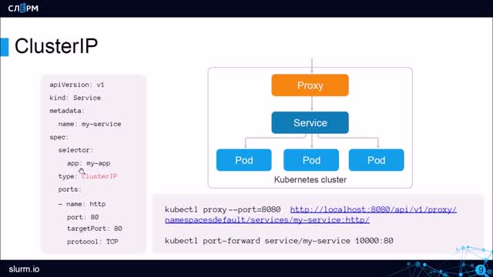The width and height of the screenshot is (493, 277).
Task: Click the ClusterIP slide title
Action: click(56, 46)
